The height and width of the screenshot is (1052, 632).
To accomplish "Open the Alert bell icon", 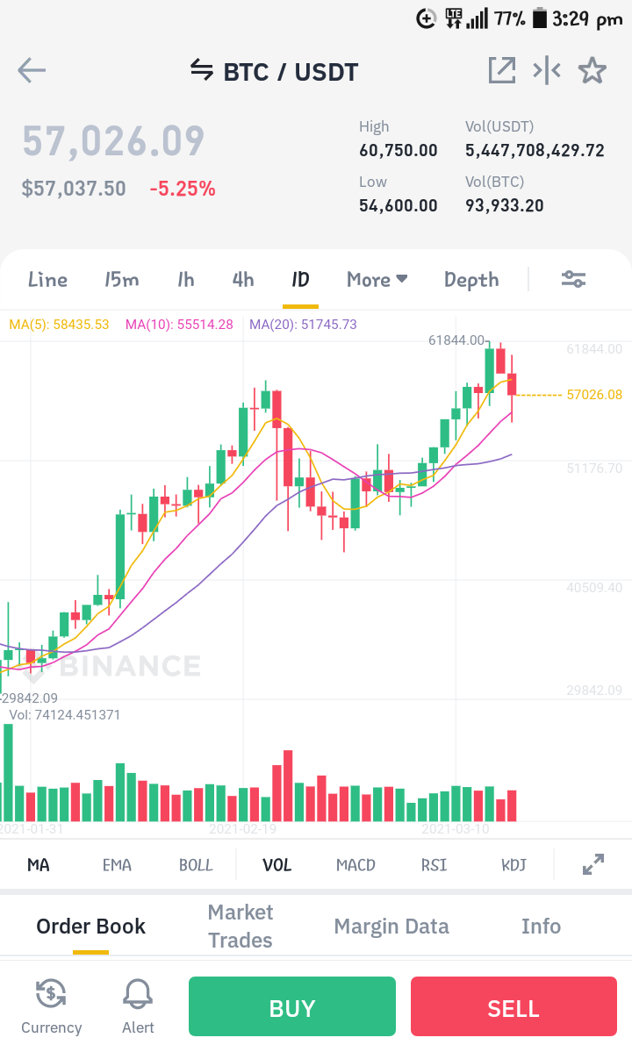I will (138, 993).
